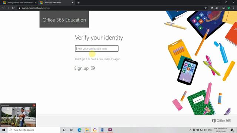Open the green shield extension icon

point(229,8)
